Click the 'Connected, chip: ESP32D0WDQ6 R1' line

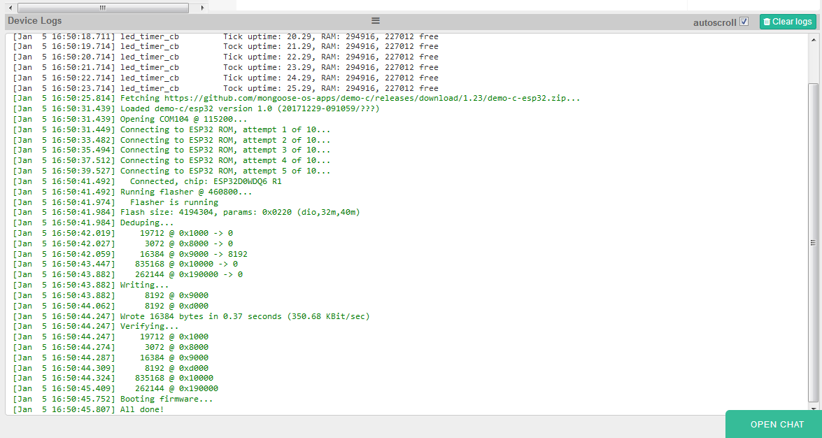148,181
